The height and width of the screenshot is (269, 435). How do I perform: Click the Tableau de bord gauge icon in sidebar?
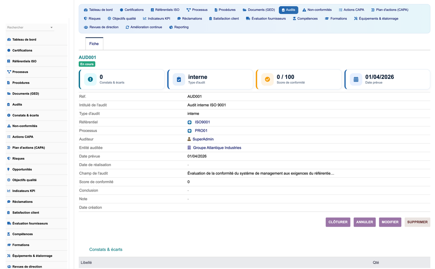tap(9, 39)
